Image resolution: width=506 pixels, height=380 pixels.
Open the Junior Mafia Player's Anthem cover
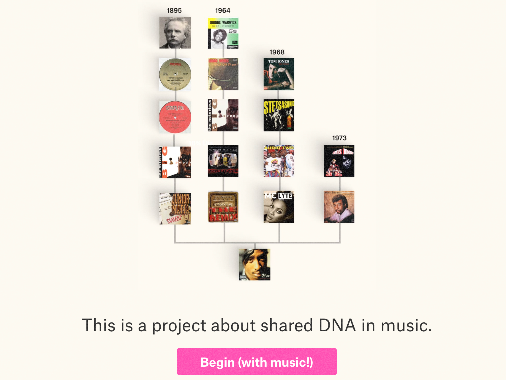click(x=175, y=208)
